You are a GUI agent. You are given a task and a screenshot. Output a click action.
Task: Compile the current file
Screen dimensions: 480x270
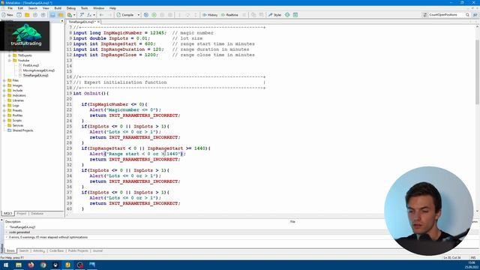click(125, 15)
